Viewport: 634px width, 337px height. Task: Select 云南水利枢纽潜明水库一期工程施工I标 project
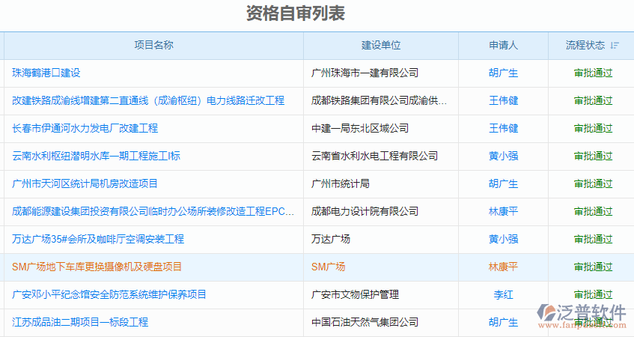coord(96,157)
